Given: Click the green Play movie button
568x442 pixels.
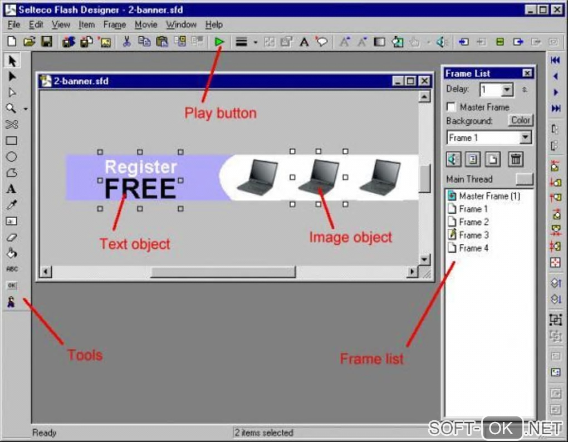Looking at the screenshot, I should 219,42.
